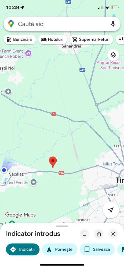The image size is (124, 268).
Task: Tap the Salvează save button
Action: 98,249
